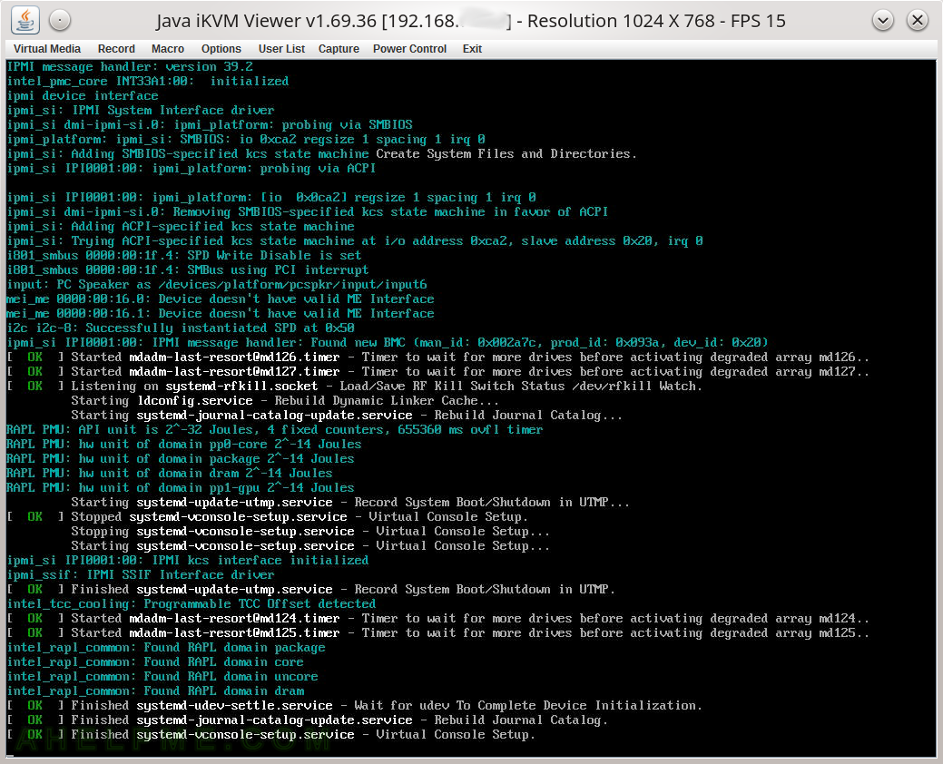
Task: Click the 'Finished systemd-journal-catalog-update.service' line
Action: tap(308, 720)
